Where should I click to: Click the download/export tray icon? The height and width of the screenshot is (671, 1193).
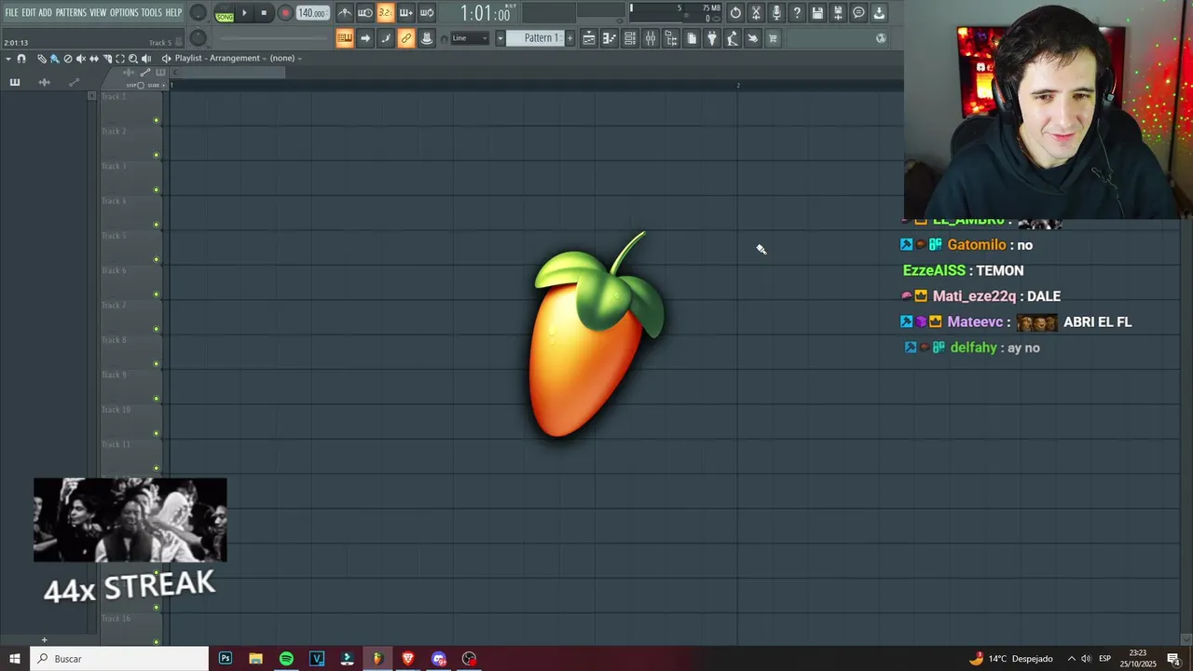(x=879, y=13)
